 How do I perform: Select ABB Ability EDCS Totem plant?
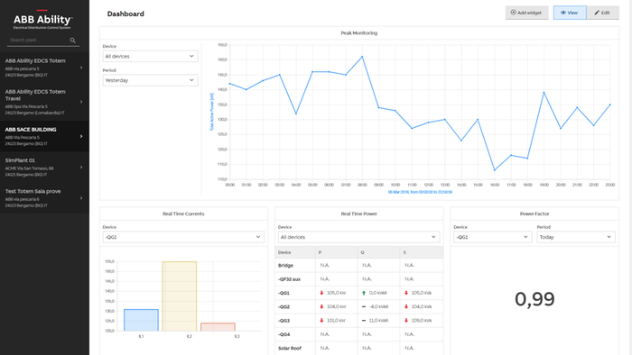point(44,68)
